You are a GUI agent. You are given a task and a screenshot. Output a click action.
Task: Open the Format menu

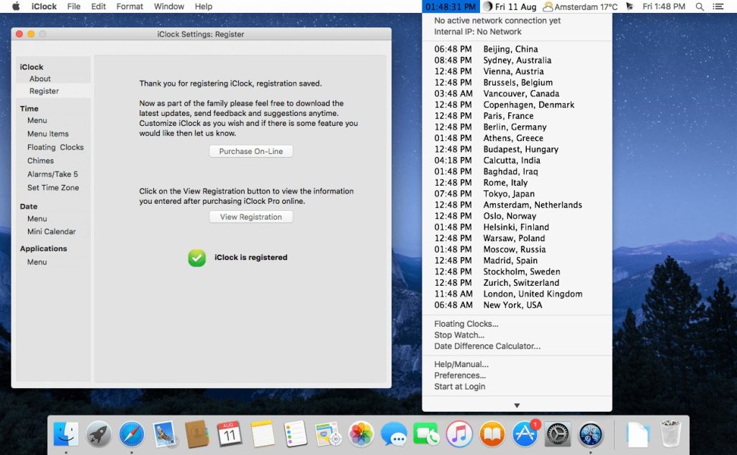tap(130, 6)
